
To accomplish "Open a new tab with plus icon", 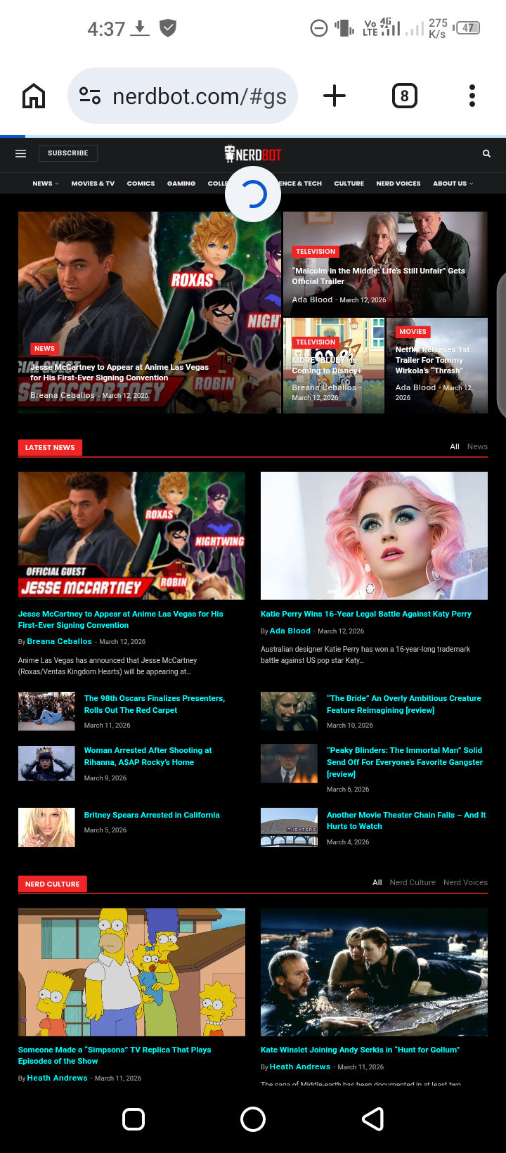I will [x=335, y=96].
